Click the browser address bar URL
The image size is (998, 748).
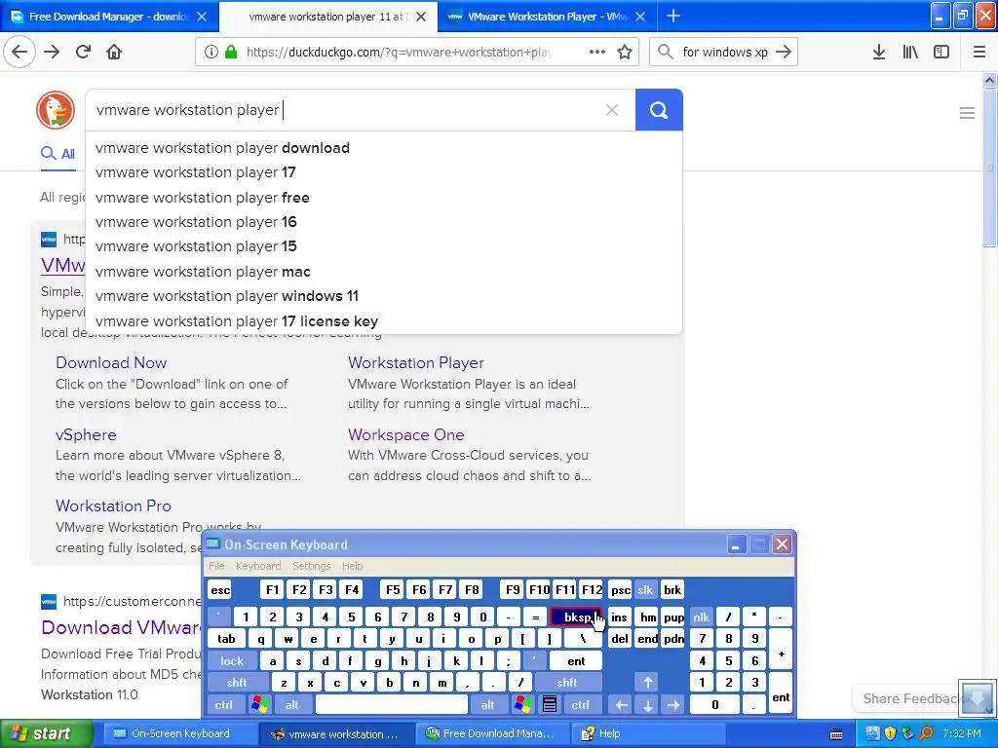point(399,52)
